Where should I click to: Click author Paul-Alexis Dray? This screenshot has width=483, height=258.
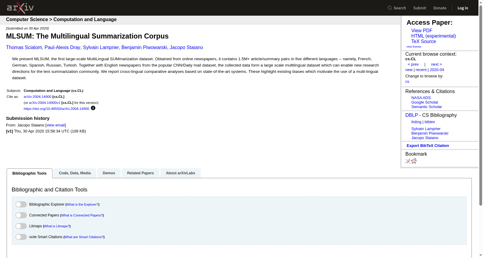coord(62,48)
